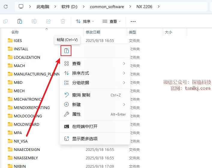The height and width of the screenshot is (168, 212).
Task: Click the paste icon in context menu
Action: [x=66, y=51]
